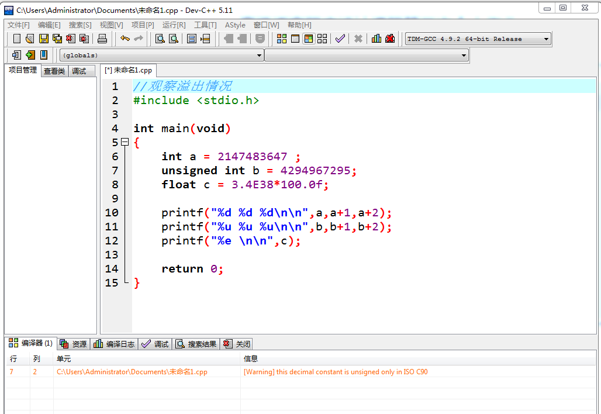This screenshot has height=414, width=601.
Task: Open the 视图[V] menu
Action: [111, 25]
